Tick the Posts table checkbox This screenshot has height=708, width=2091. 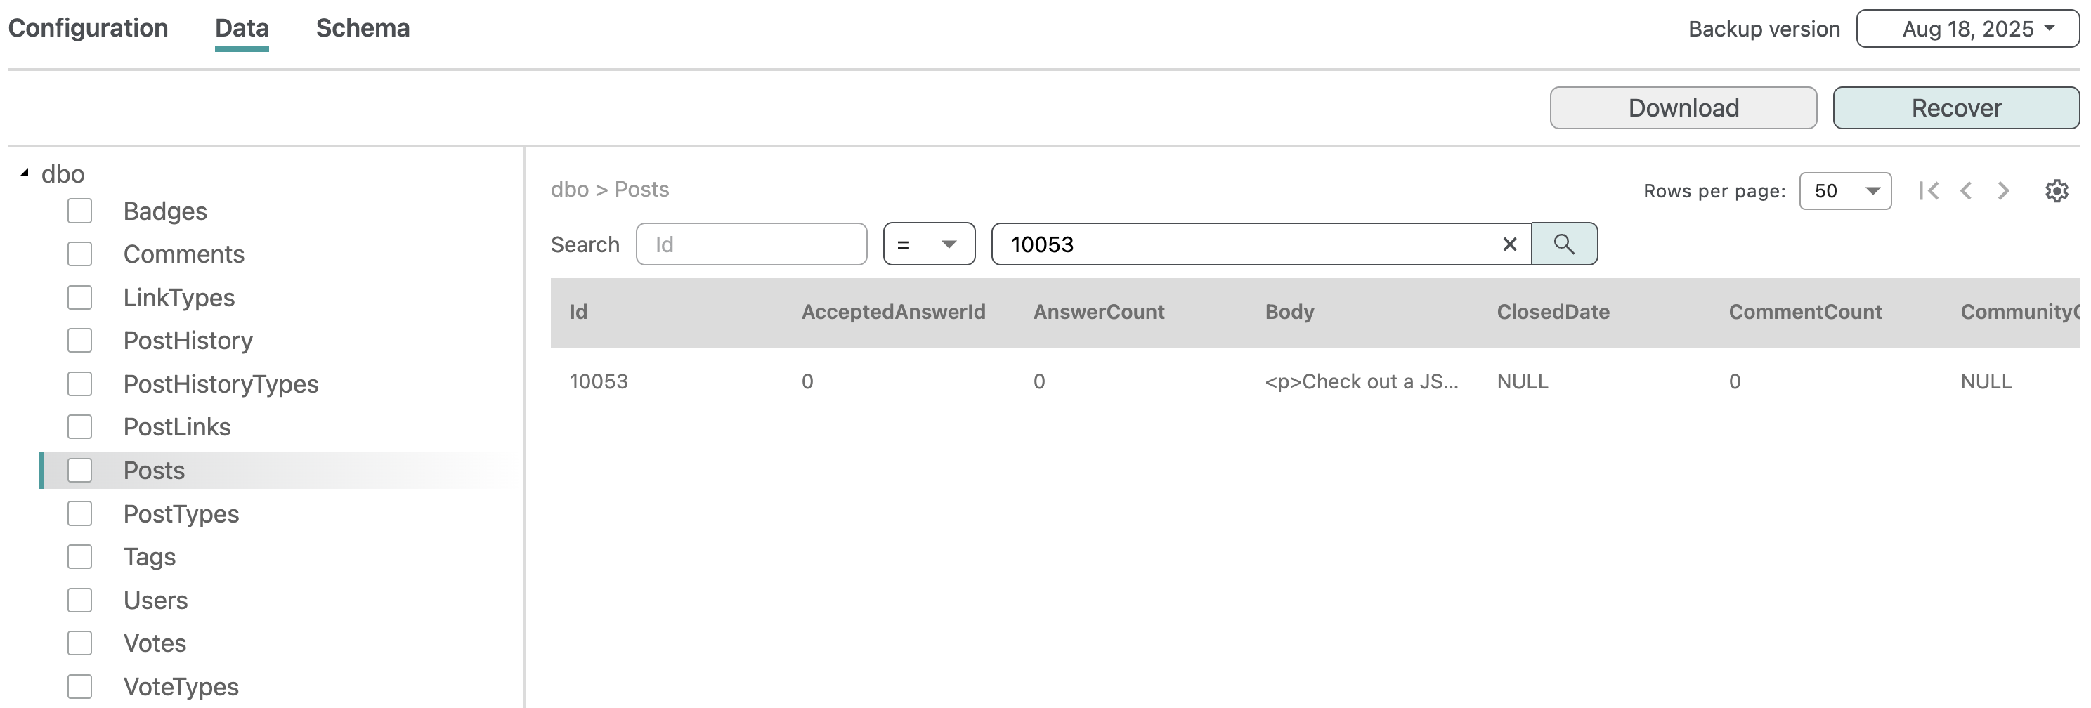click(79, 471)
